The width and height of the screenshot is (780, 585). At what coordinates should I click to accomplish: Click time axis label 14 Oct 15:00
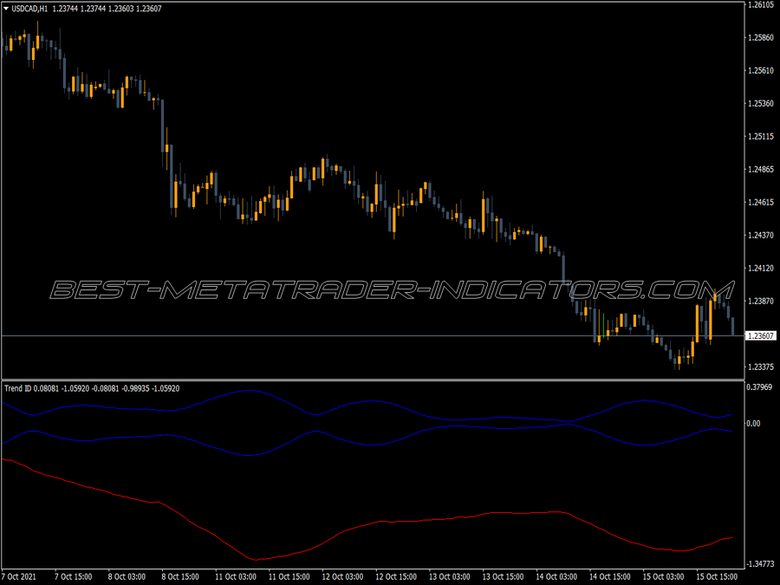[610, 576]
